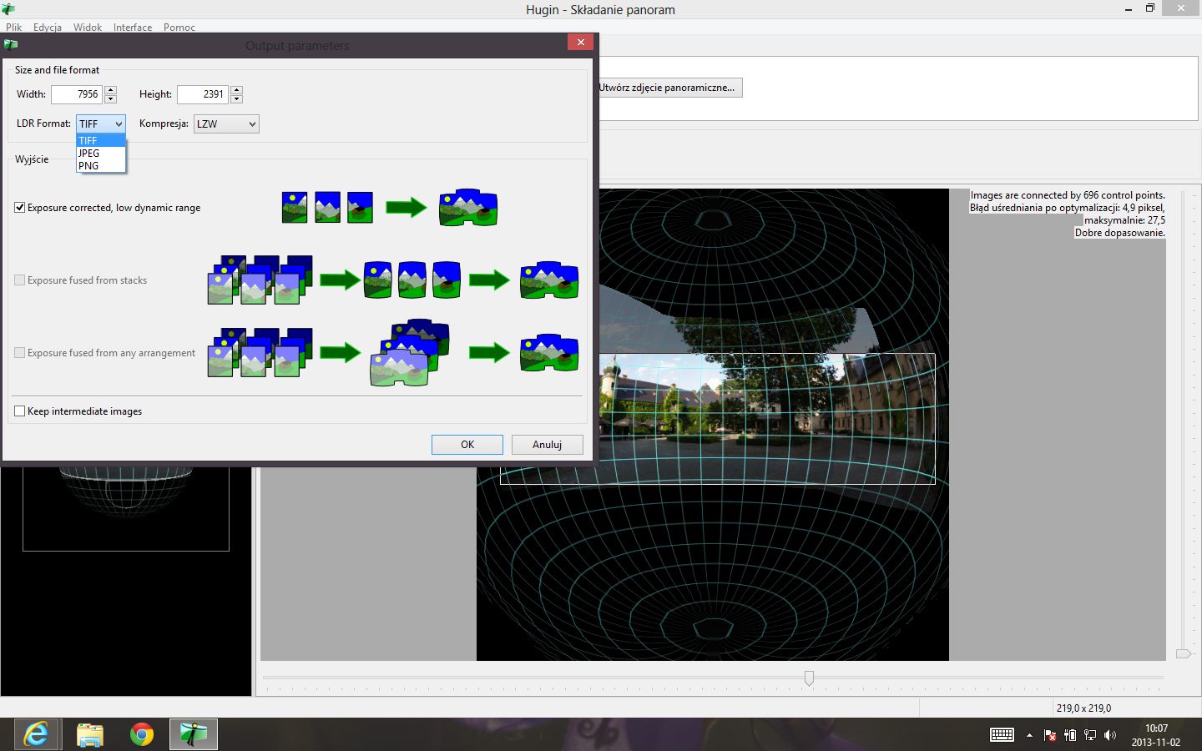Click the Hugin taskbar button

click(194, 734)
